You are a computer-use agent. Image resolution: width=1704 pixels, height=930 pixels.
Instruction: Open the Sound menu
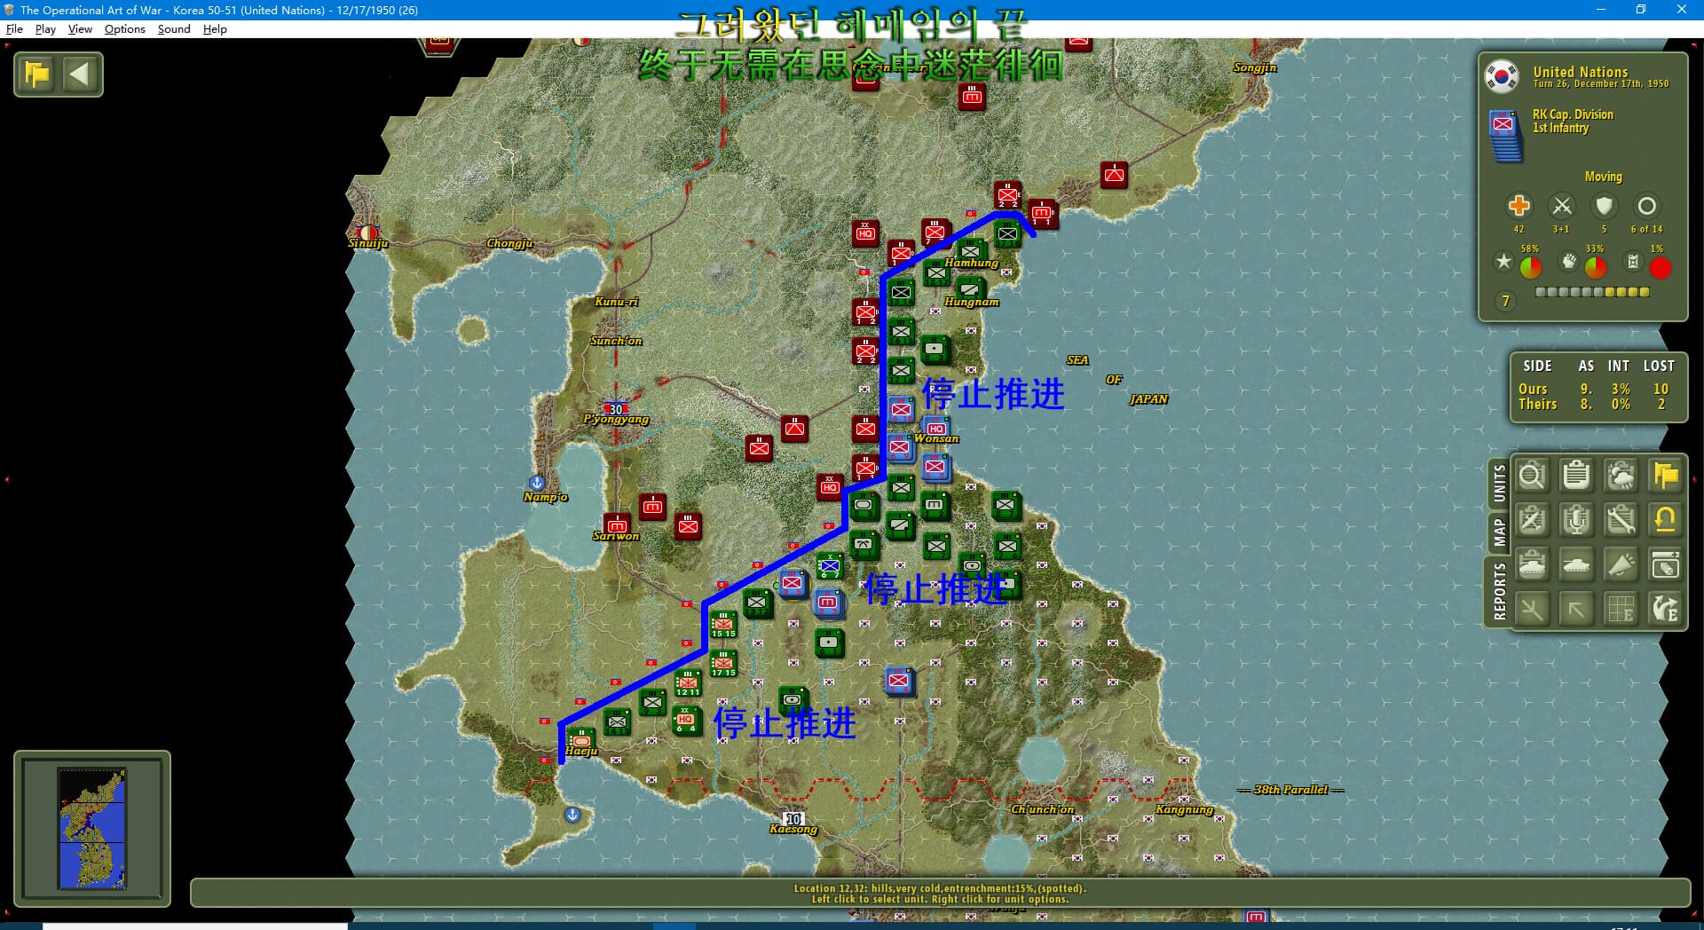click(x=174, y=29)
